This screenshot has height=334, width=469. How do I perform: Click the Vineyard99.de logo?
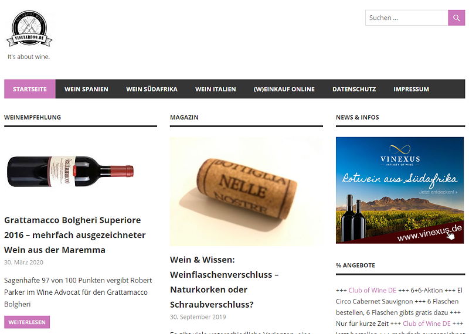29,28
